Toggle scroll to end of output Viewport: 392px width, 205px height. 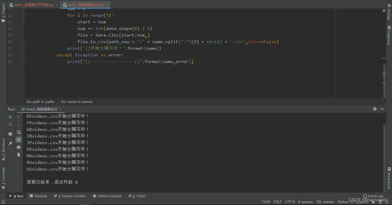point(19,140)
